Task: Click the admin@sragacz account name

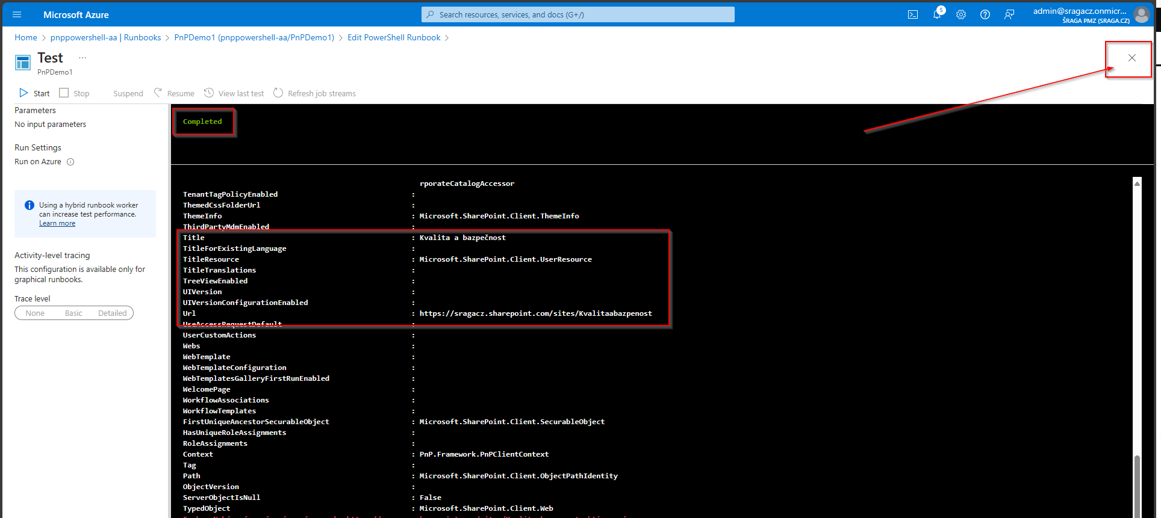Action: coord(1080,11)
